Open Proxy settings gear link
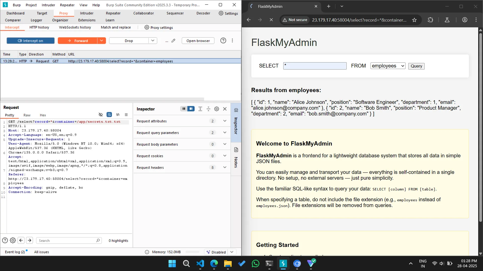483x271 pixels. tap(158, 27)
